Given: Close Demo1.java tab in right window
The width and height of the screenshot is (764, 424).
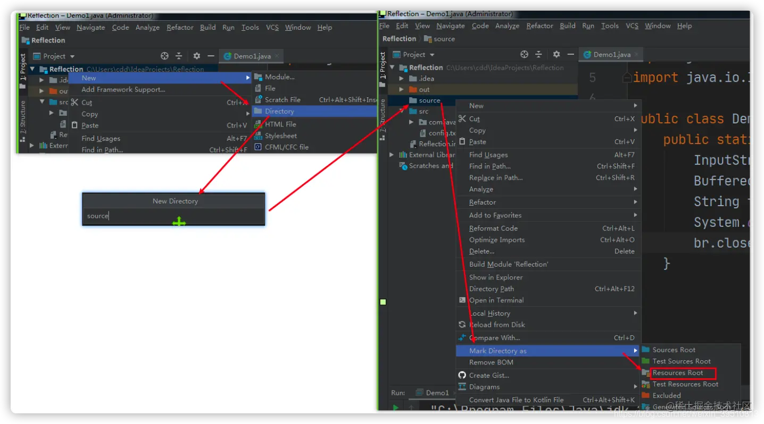Looking at the screenshot, I should (636, 54).
